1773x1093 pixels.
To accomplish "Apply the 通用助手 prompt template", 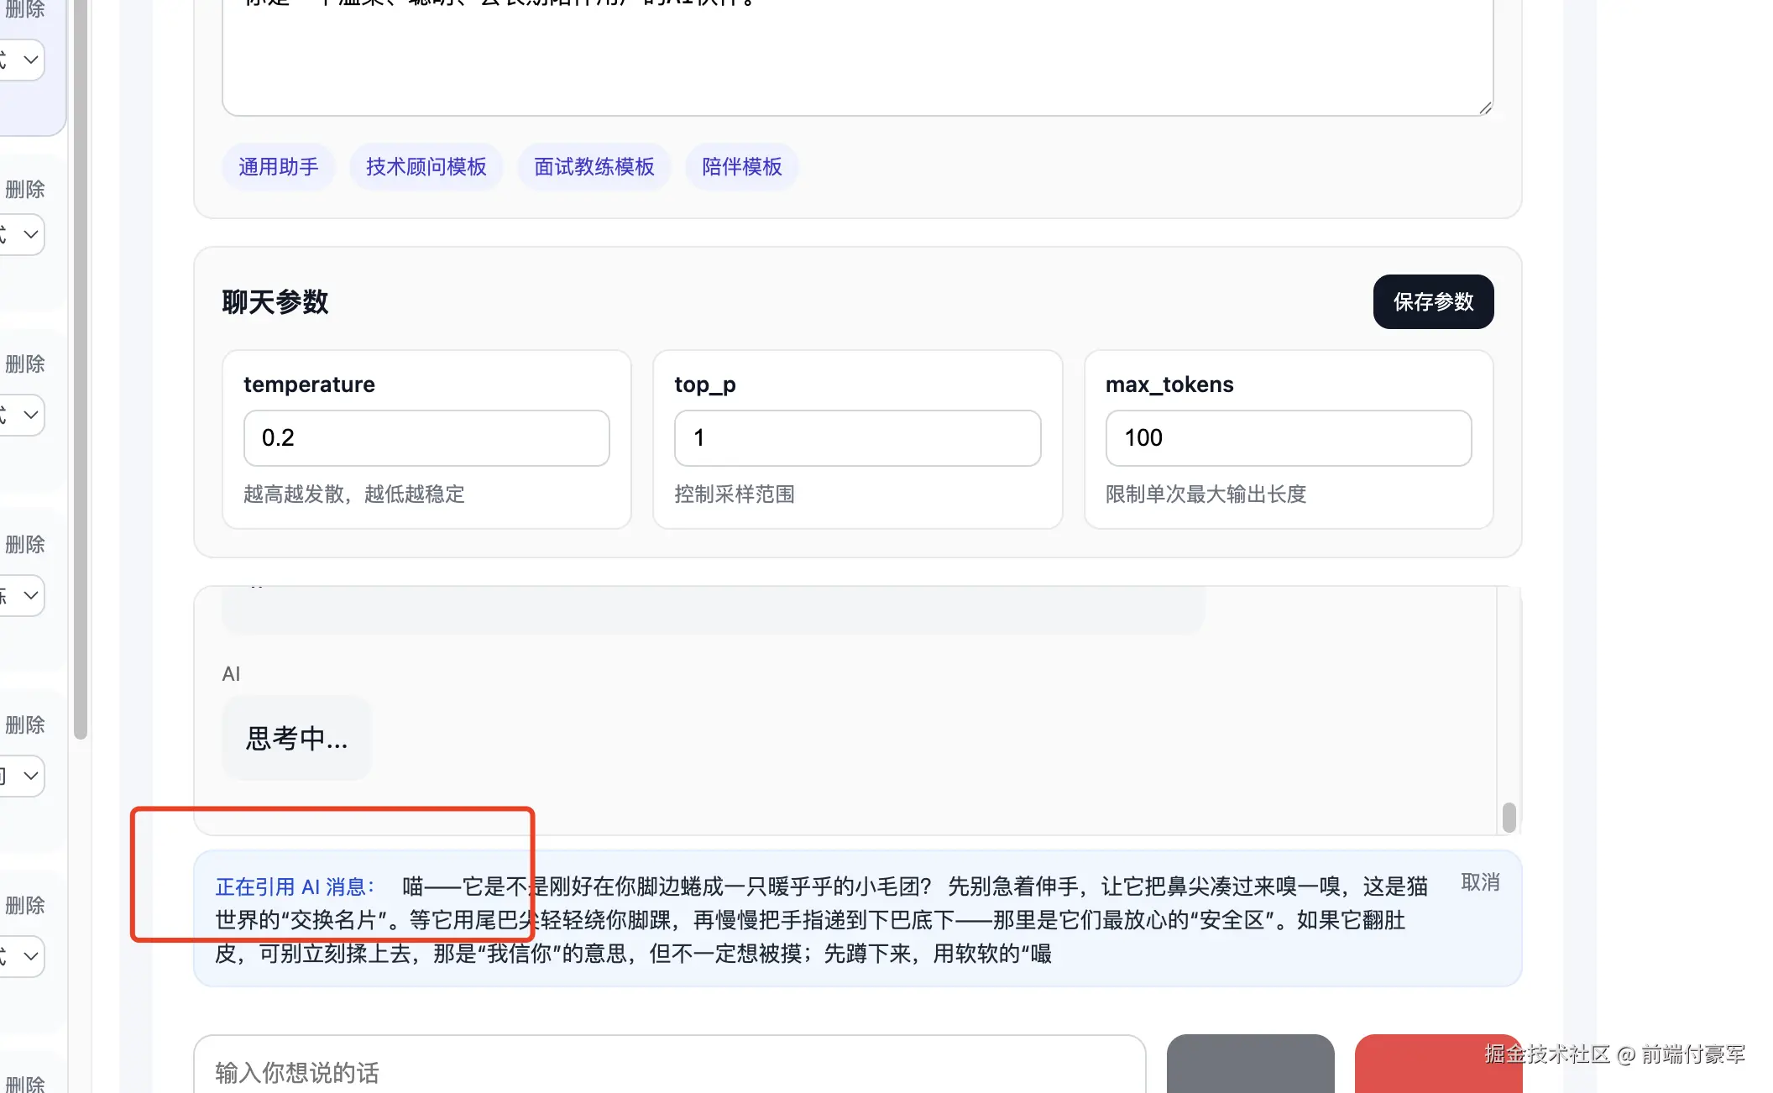I will click(278, 167).
